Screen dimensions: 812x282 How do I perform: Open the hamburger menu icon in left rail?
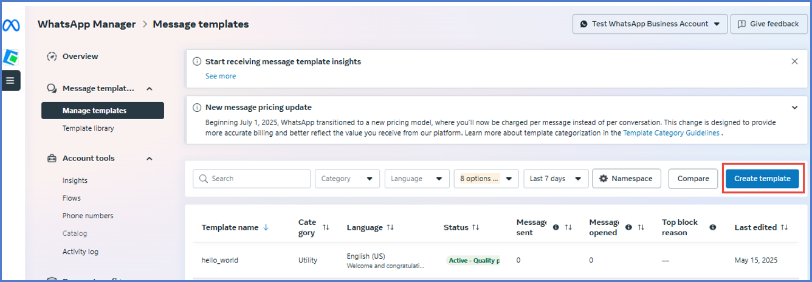(10, 80)
